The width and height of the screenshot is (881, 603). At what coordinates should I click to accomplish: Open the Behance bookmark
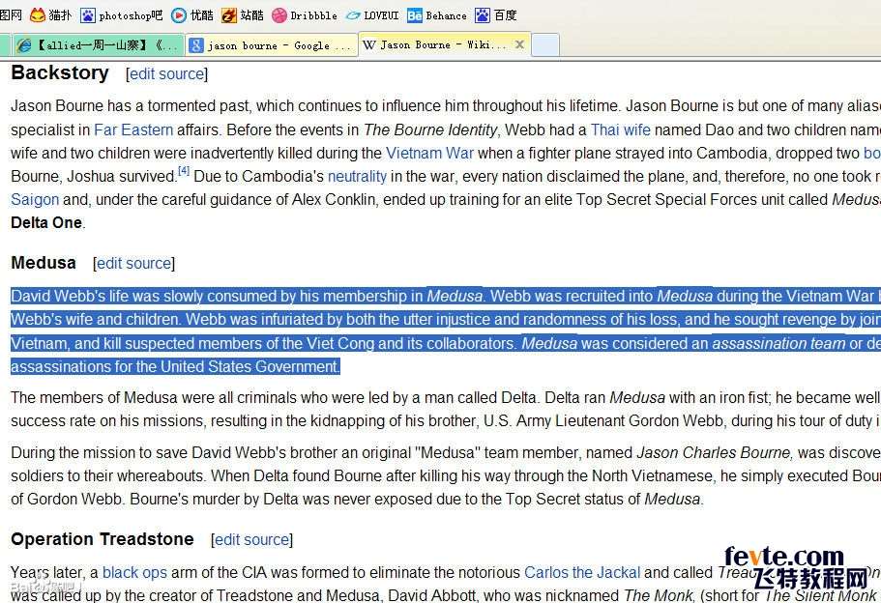point(436,15)
